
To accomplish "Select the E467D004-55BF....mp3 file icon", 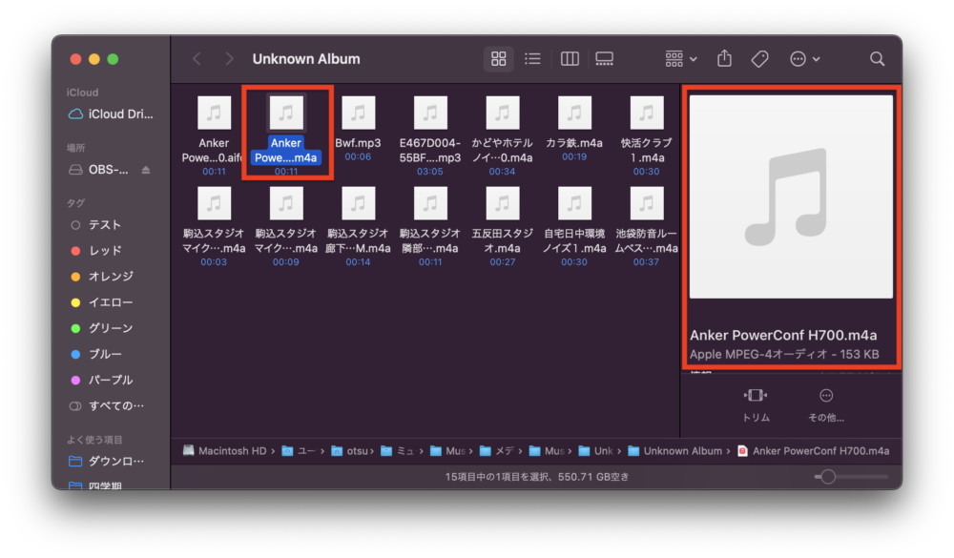I will pos(430,113).
